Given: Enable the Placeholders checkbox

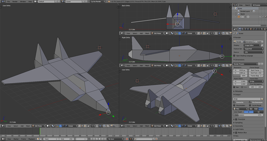Looking at the screenshot, I should pyautogui.click(x=234, y=105).
